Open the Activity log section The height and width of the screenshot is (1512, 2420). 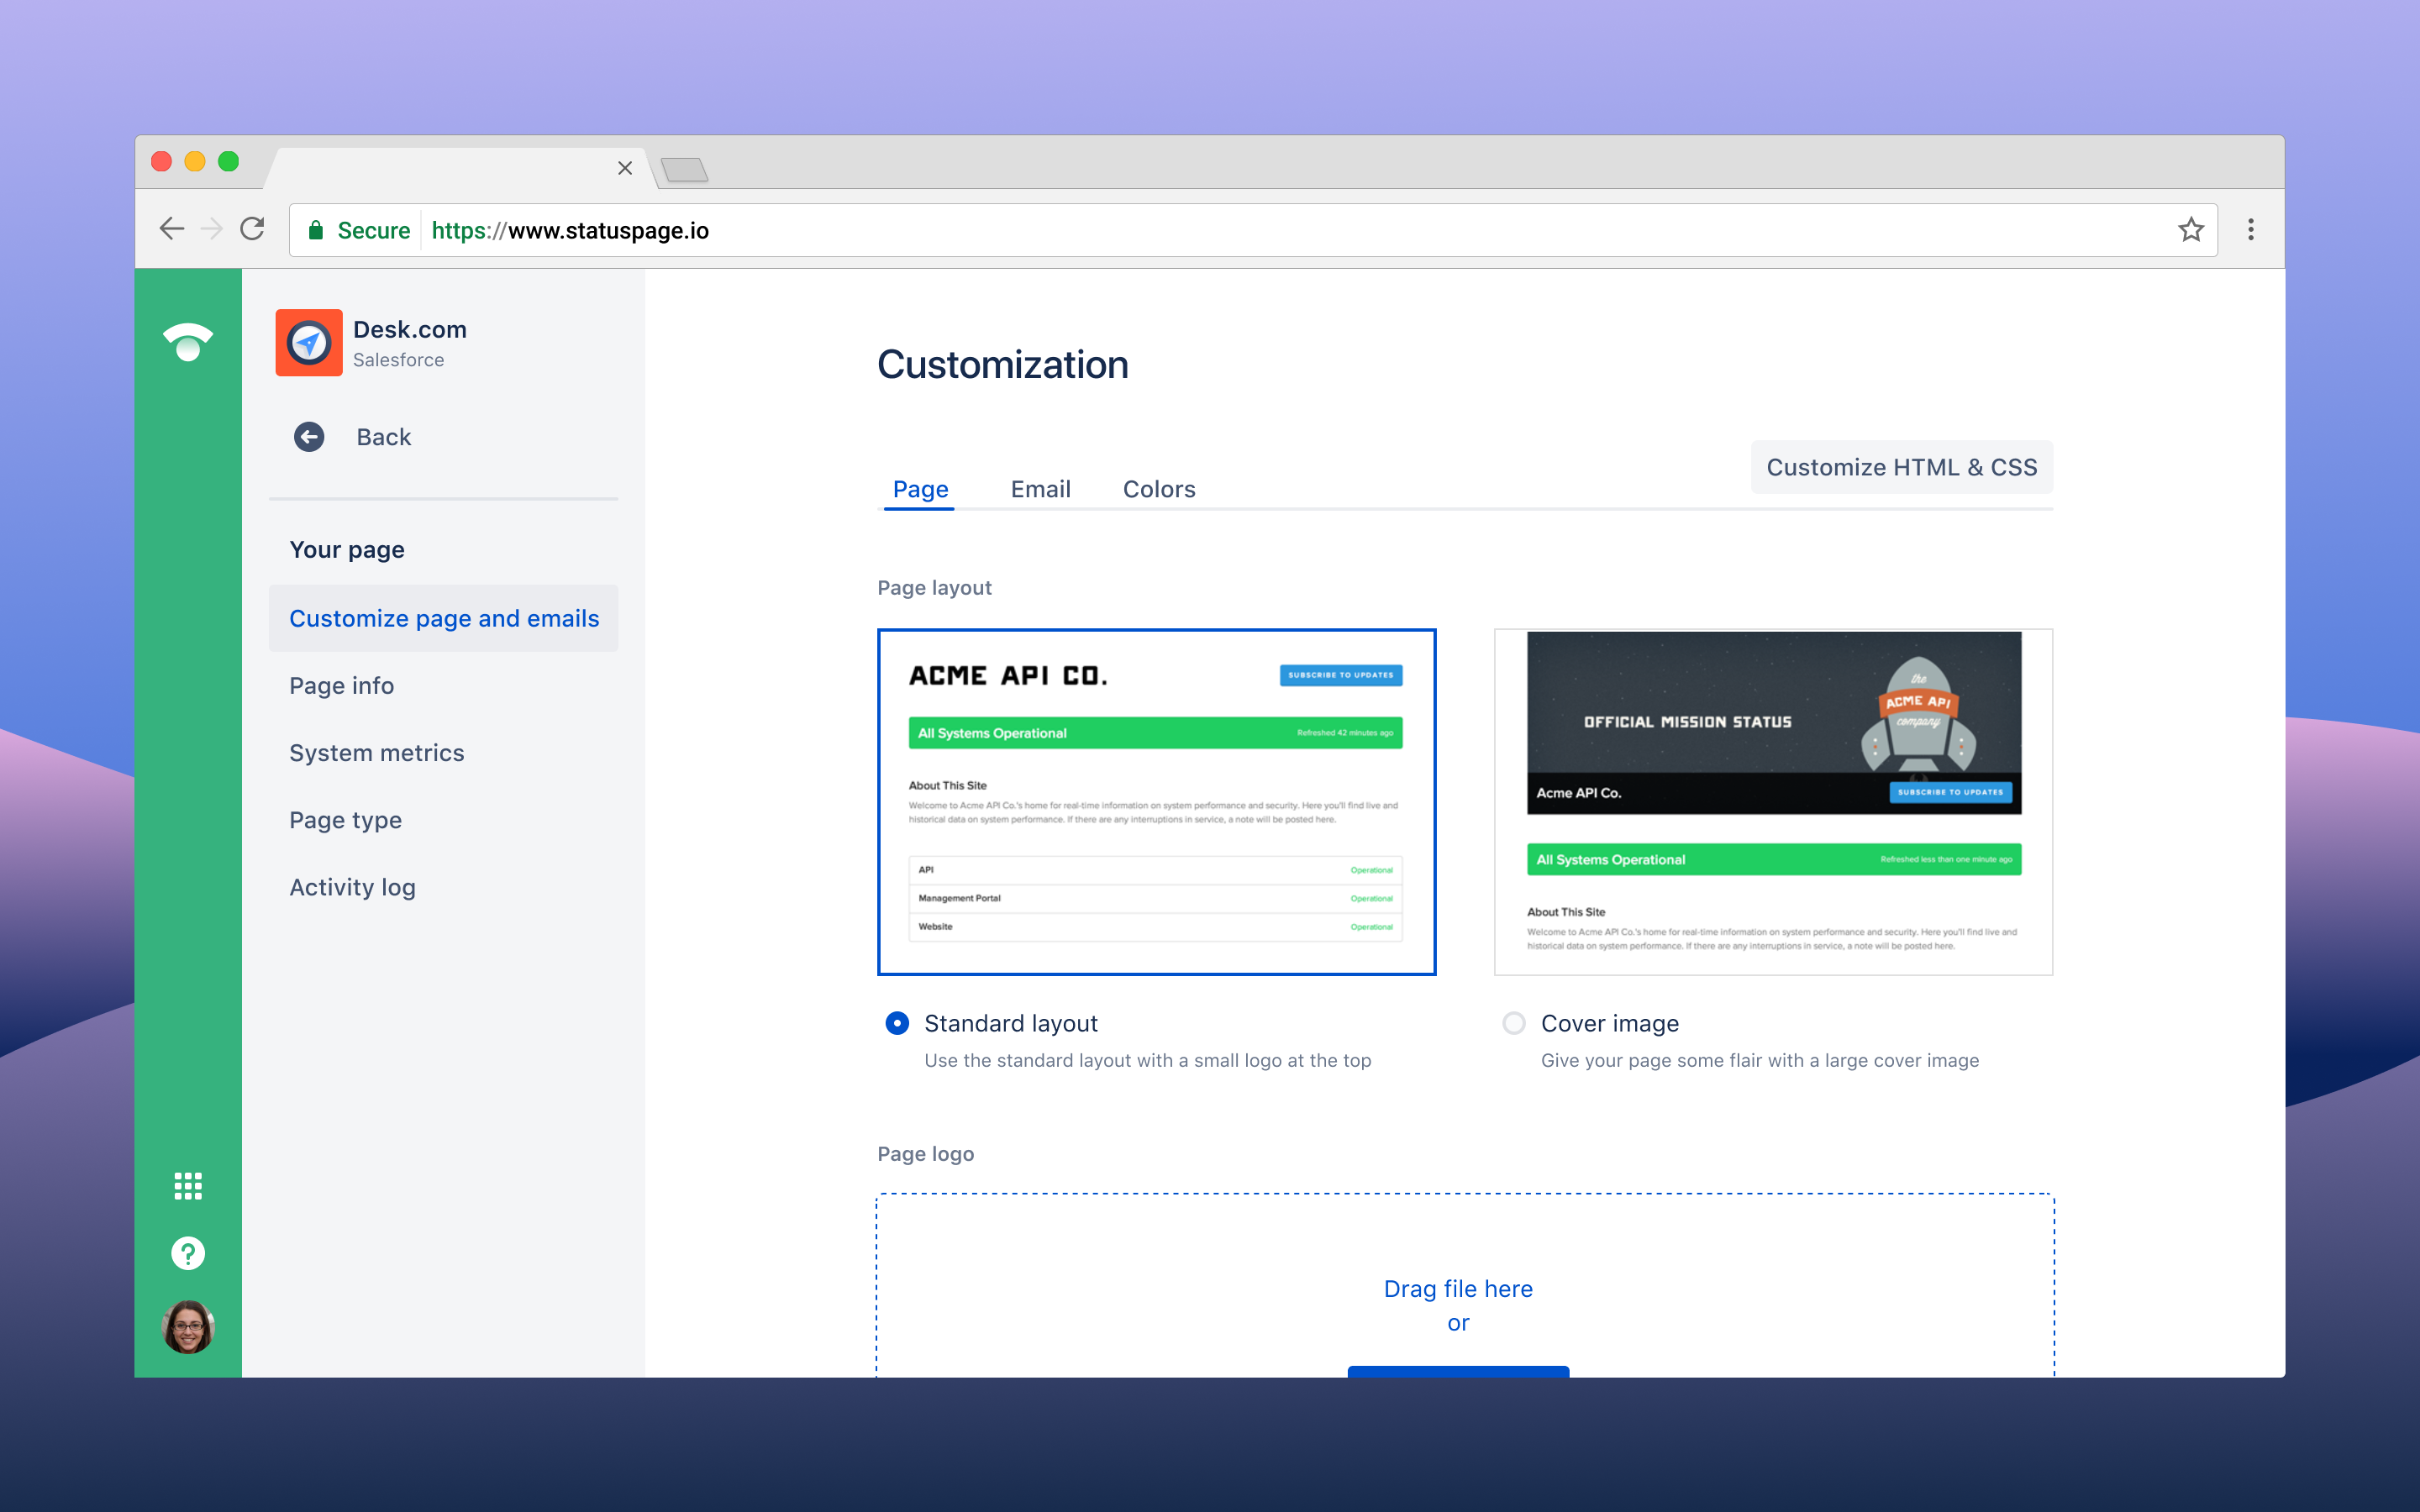[x=352, y=887]
